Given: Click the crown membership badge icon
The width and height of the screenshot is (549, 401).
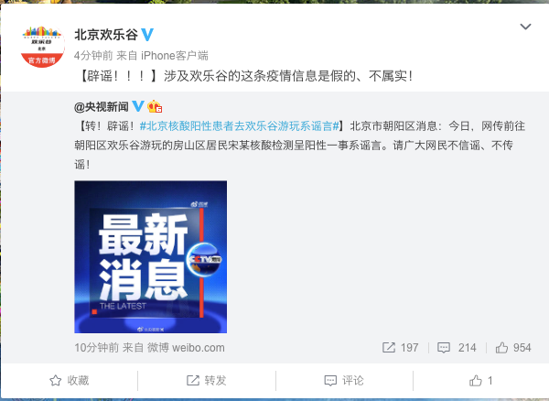Looking at the screenshot, I should 155,106.
